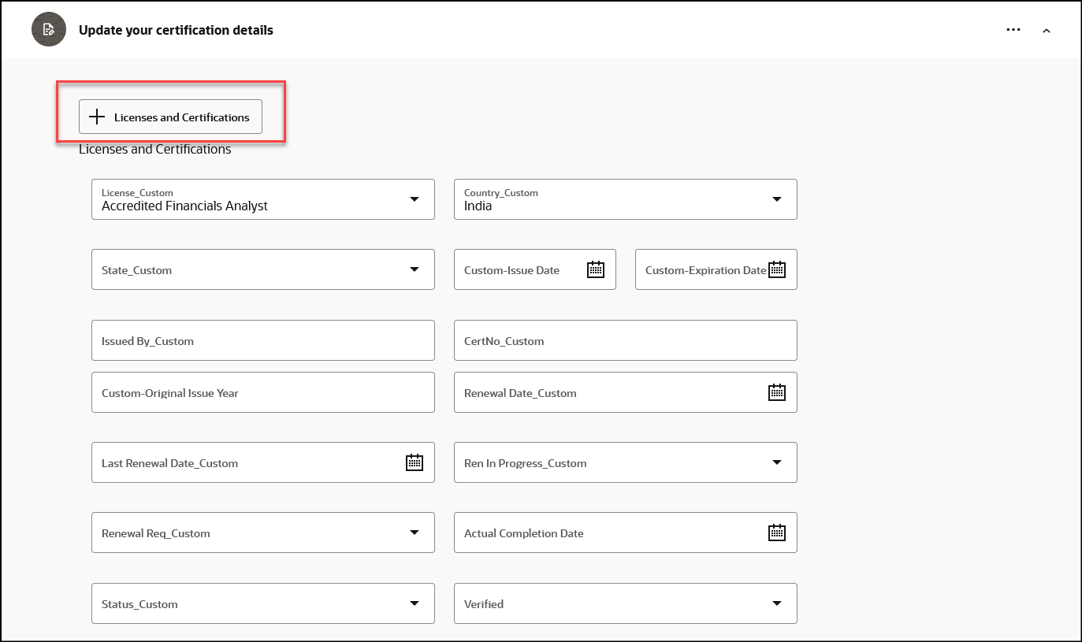Viewport: 1082px width, 642px height.
Task: Expand the Ren In Progress_Custom dropdown
Action: (x=777, y=462)
